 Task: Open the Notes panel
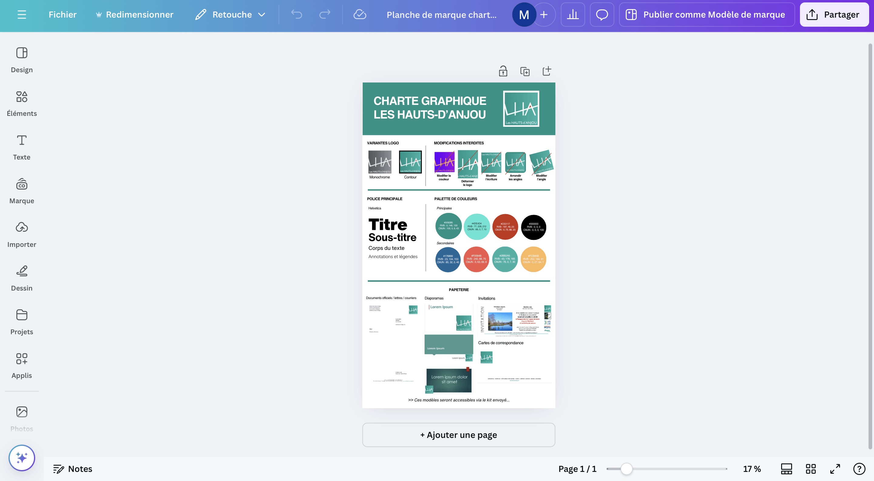click(x=73, y=469)
